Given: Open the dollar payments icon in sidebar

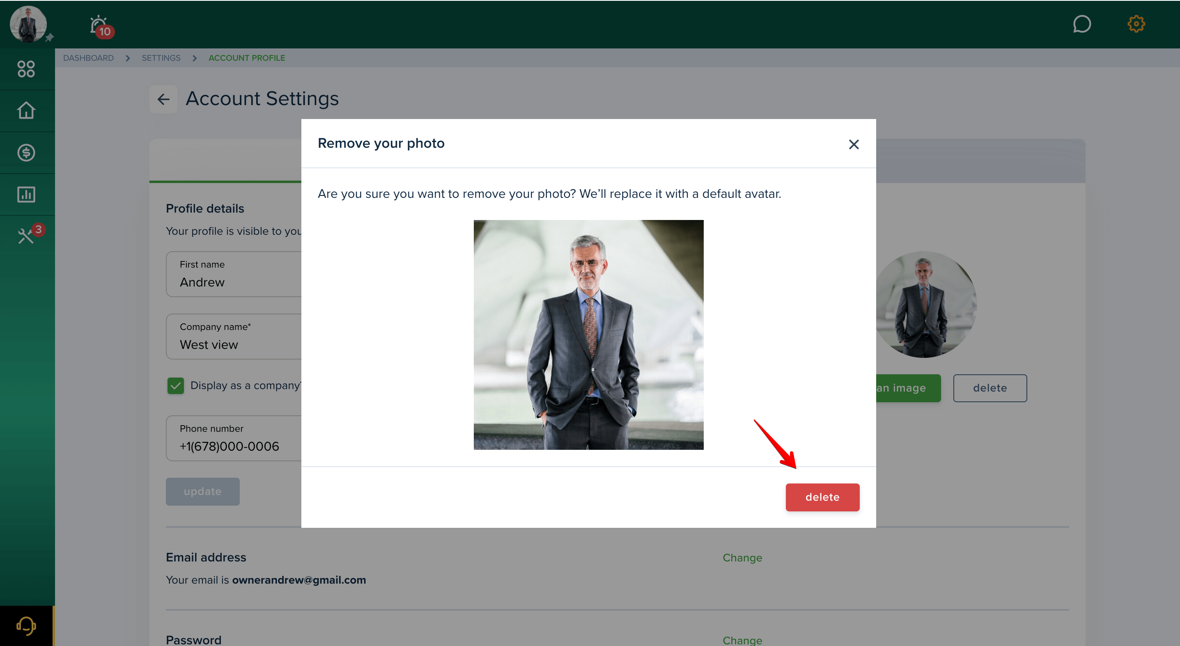Looking at the screenshot, I should [26, 152].
